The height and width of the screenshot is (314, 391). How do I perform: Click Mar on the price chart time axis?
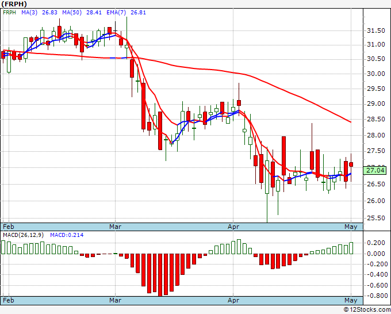115,227
